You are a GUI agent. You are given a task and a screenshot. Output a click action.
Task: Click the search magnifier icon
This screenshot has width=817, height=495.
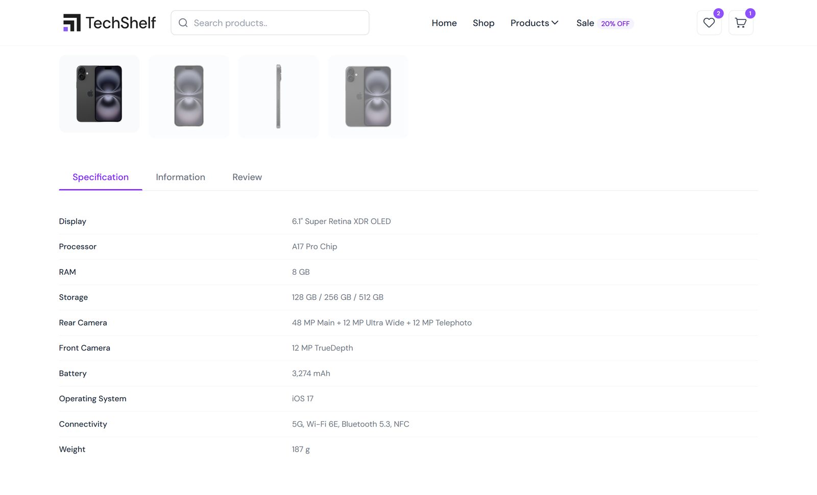point(183,23)
